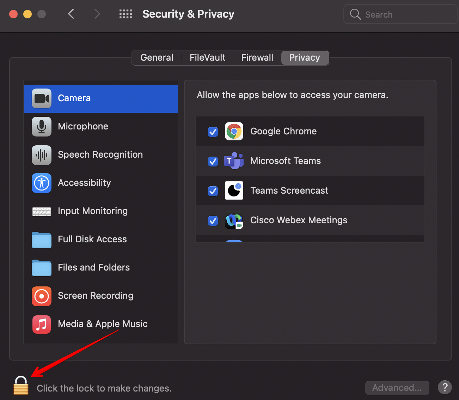Disable camera access for Teams Screencast

(x=213, y=191)
